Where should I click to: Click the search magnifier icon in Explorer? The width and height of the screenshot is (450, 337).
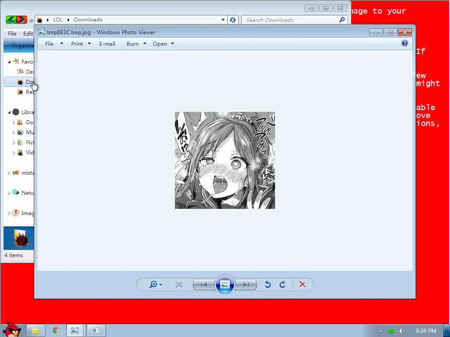342,20
